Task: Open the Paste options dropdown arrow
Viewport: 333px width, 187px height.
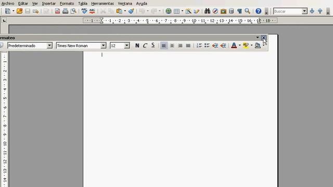Action: (x=125, y=11)
